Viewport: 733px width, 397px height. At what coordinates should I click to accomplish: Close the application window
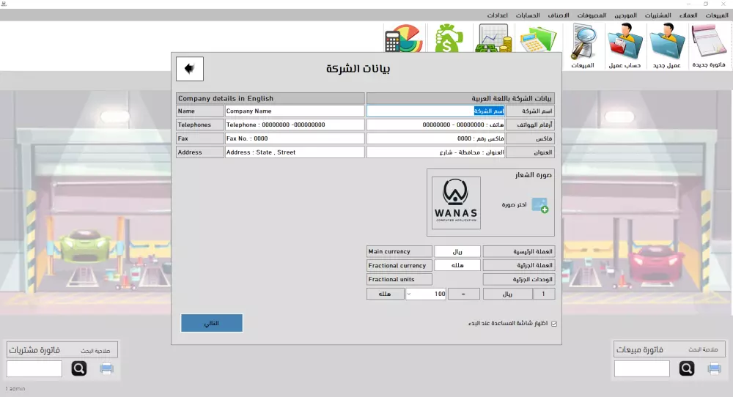coord(723,4)
